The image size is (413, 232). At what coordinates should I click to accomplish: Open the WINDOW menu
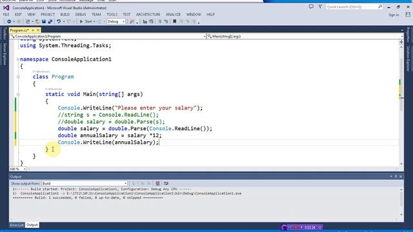point(194,14)
